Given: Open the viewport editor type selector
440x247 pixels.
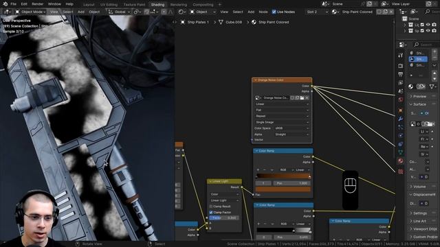Looking at the screenshot, I should click(7, 12).
